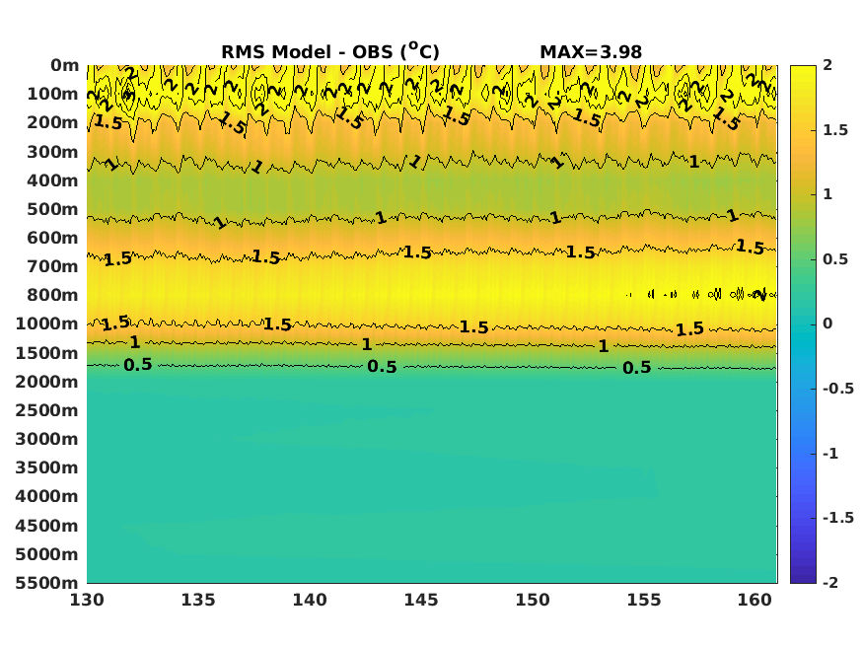Click the teal middle section of the colorbar
This screenshot has height=647, width=863.
pyautogui.click(x=803, y=324)
